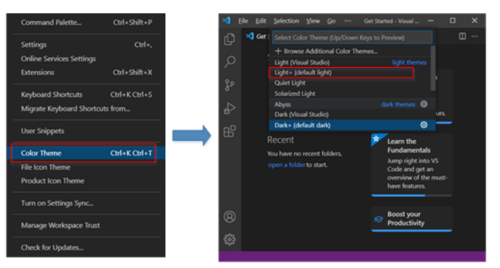Click the split editor icon
The width and height of the screenshot is (500, 268).
[x=462, y=36]
